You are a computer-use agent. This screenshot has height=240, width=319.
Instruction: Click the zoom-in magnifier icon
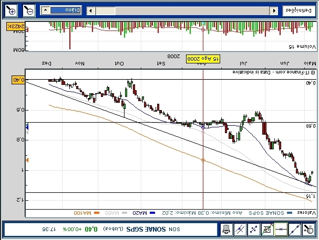11,10
